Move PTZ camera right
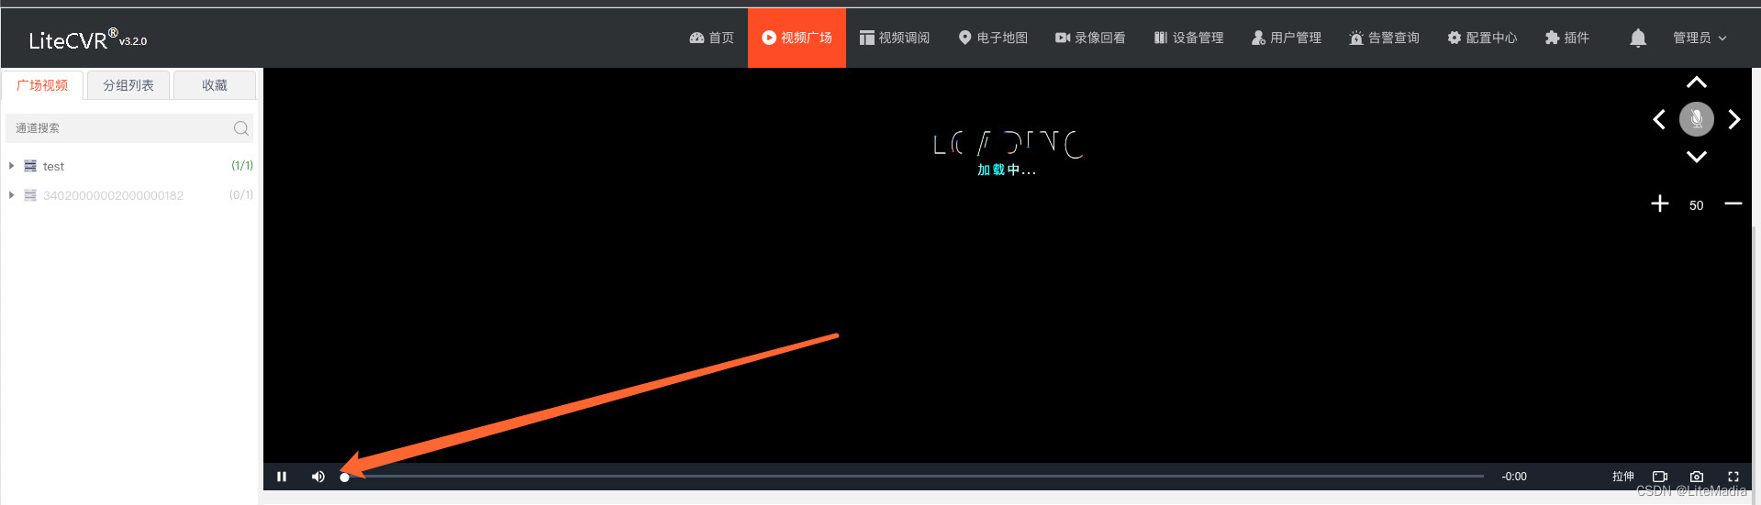This screenshot has width=1761, height=505. click(x=1734, y=119)
